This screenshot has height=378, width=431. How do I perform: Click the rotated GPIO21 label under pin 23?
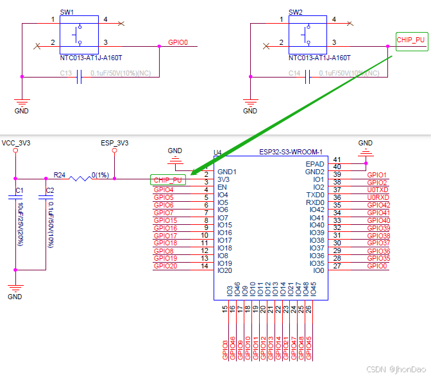click(286, 348)
